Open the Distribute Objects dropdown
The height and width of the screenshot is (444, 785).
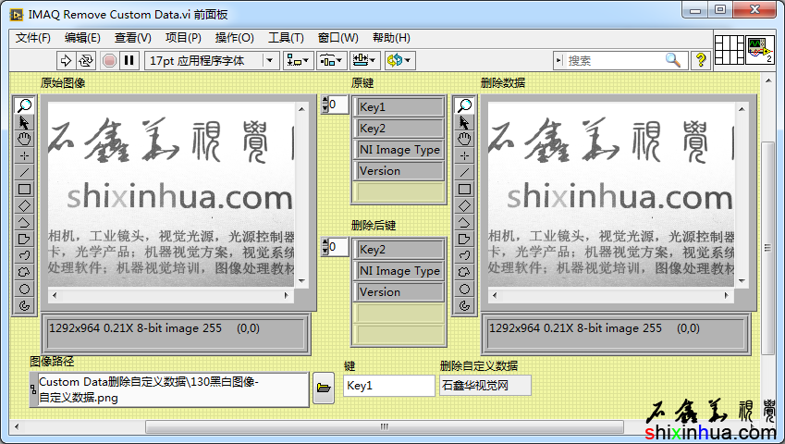click(x=331, y=60)
